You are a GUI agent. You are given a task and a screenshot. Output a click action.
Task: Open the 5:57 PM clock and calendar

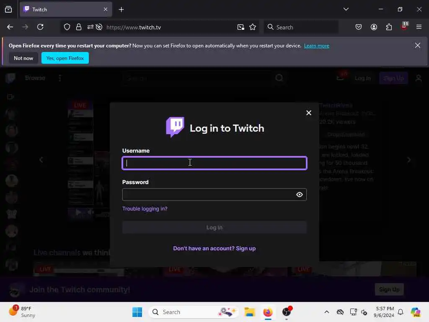pos(384,312)
